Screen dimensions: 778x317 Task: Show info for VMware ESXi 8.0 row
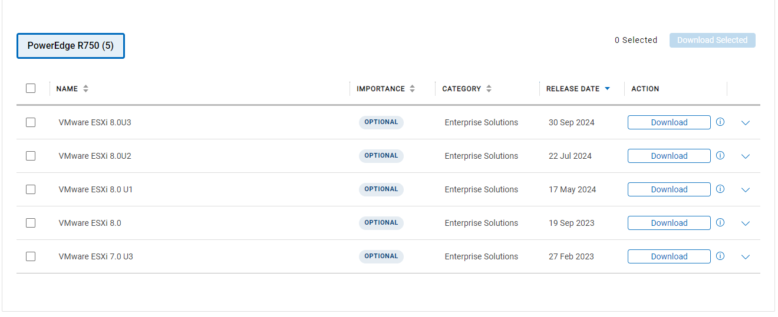pos(720,223)
